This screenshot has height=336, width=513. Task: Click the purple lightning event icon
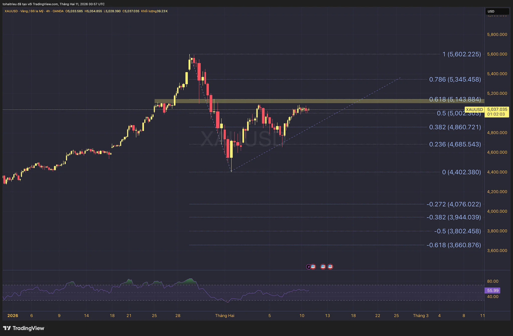pos(309,267)
